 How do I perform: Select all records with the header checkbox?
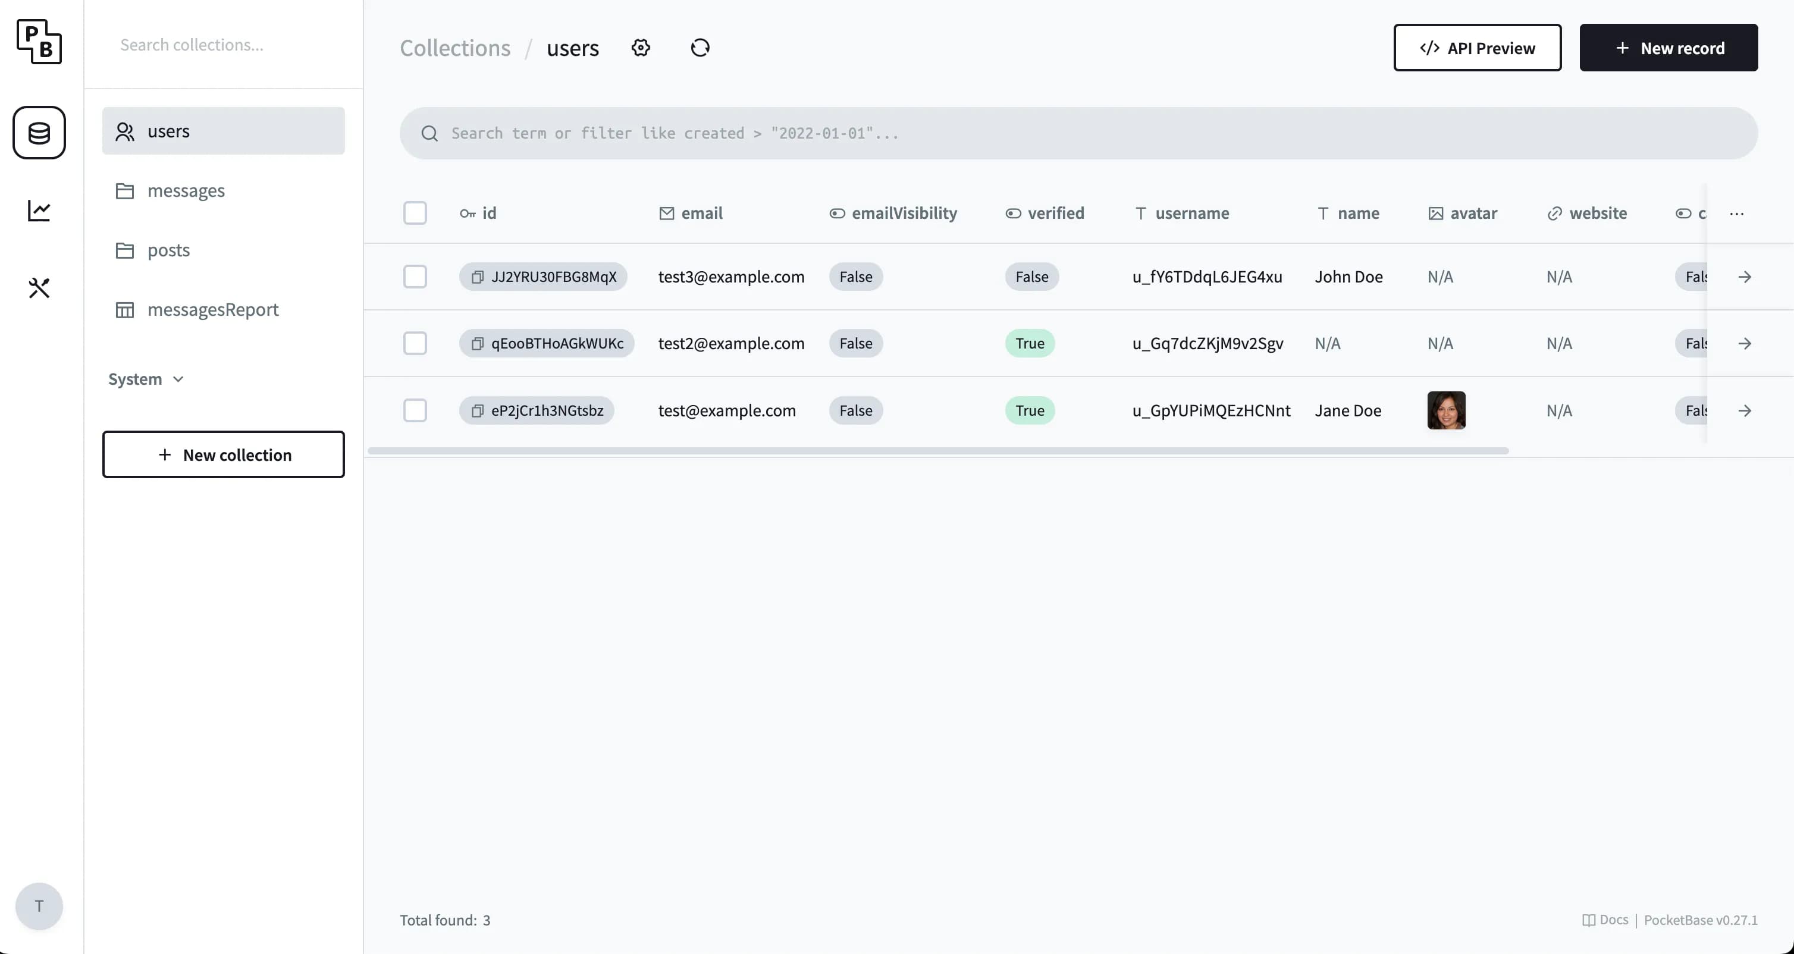click(415, 212)
